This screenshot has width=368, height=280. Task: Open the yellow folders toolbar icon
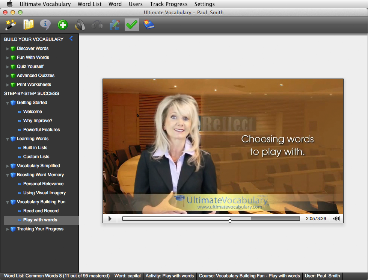[x=28, y=25]
